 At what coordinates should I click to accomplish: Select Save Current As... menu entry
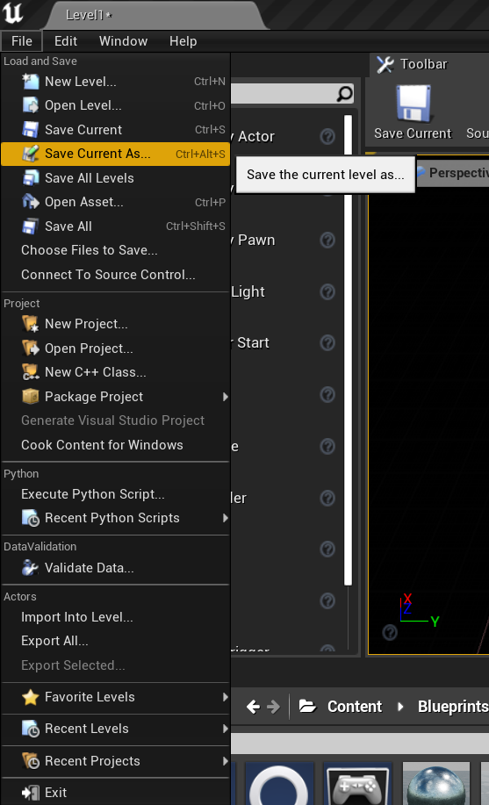point(116,154)
